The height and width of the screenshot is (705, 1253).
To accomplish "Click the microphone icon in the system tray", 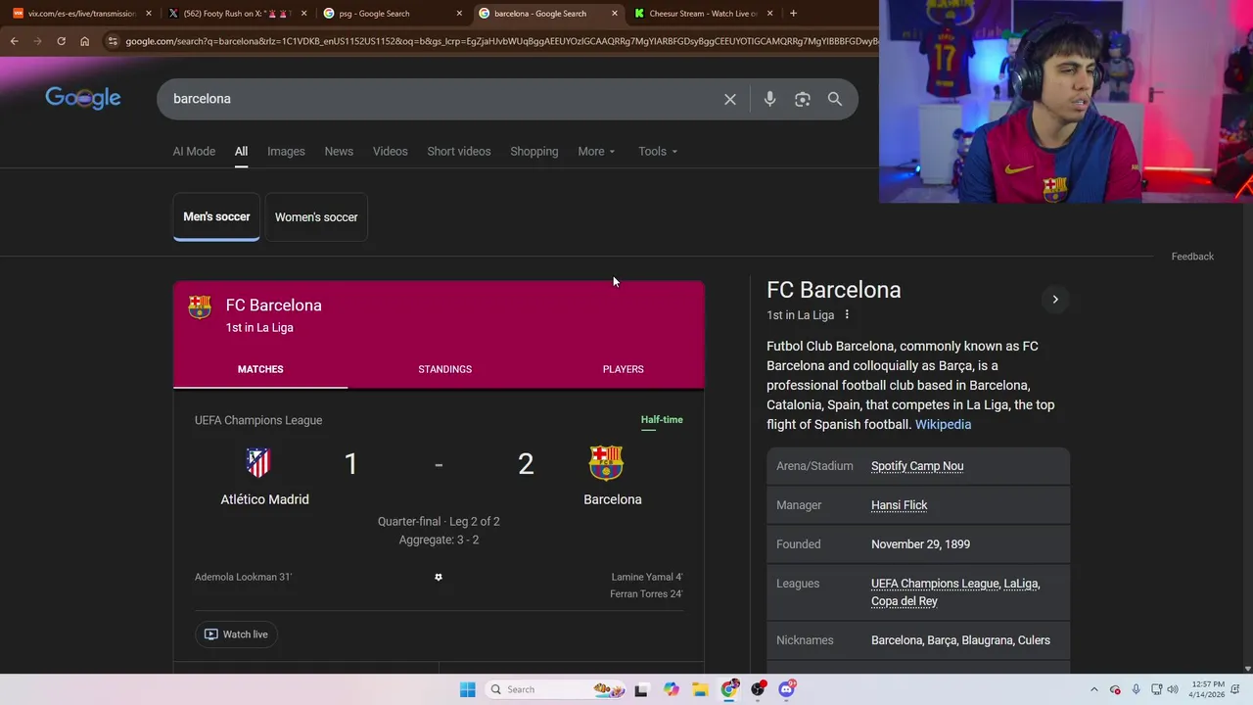I will pyautogui.click(x=1136, y=689).
